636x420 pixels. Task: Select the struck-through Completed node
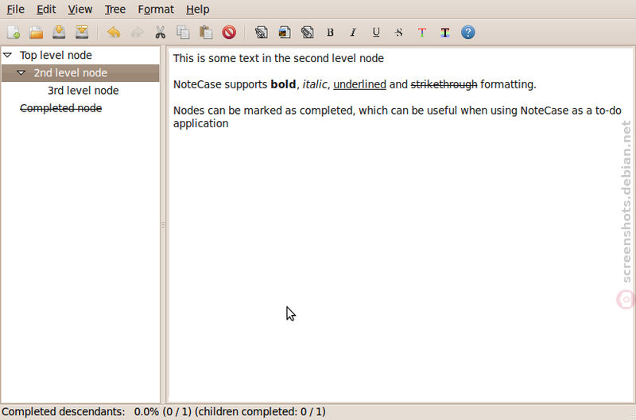click(x=61, y=108)
